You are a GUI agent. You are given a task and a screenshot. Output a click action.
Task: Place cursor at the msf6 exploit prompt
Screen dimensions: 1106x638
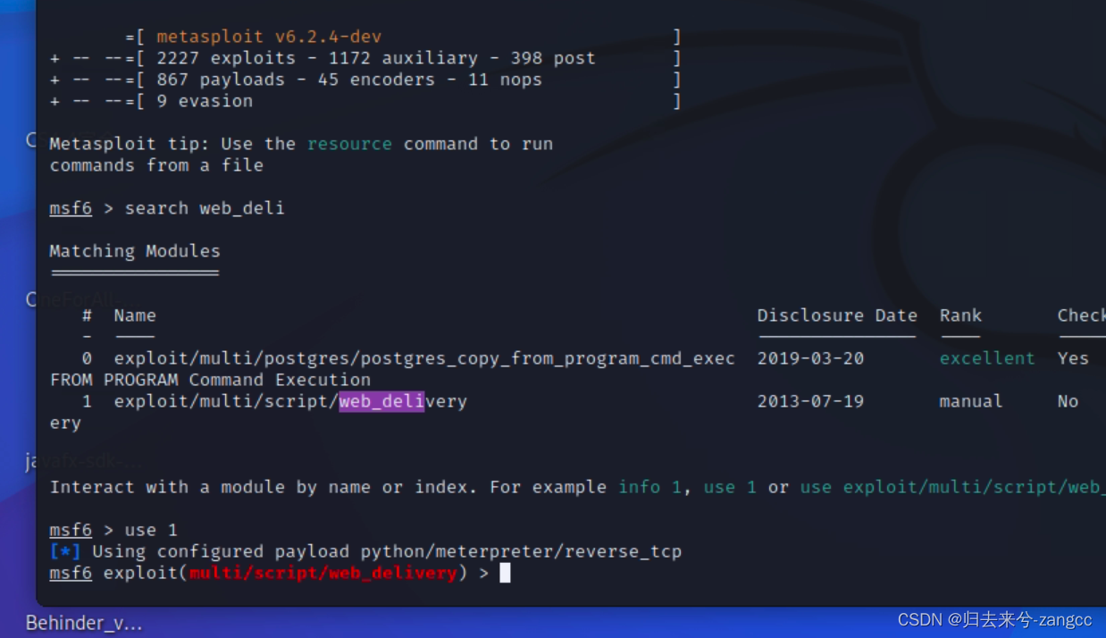[x=268, y=573]
